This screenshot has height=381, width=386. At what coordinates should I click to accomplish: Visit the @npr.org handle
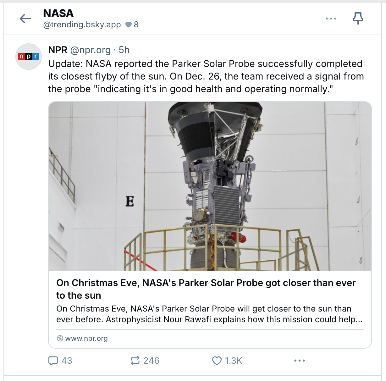click(91, 50)
